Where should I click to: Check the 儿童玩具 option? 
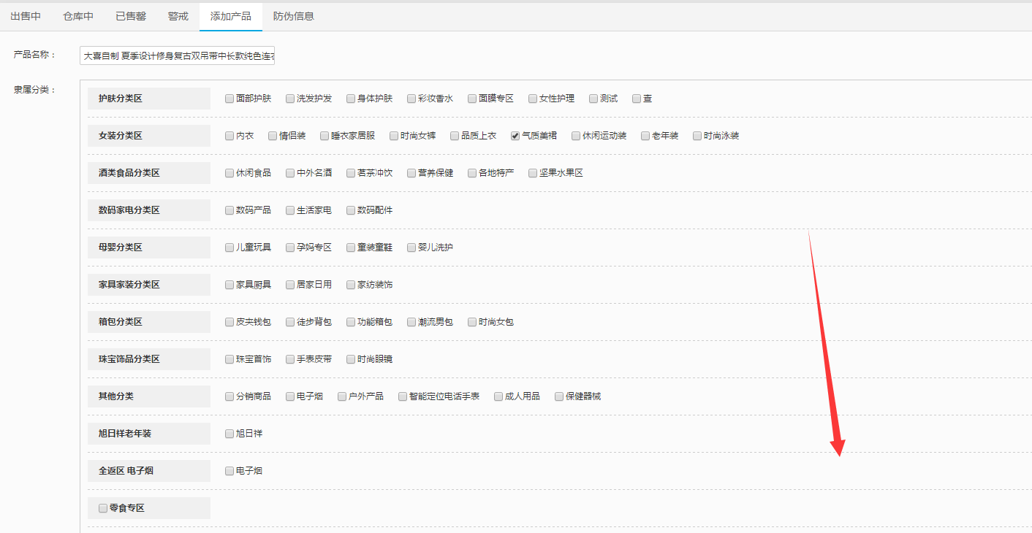tap(229, 248)
